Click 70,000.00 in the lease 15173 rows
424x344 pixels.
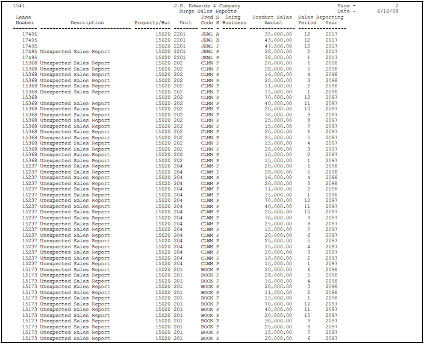tap(278, 304)
